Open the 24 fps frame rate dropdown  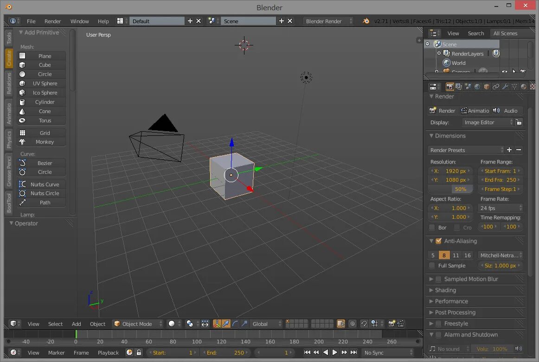pyautogui.click(x=500, y=208)
